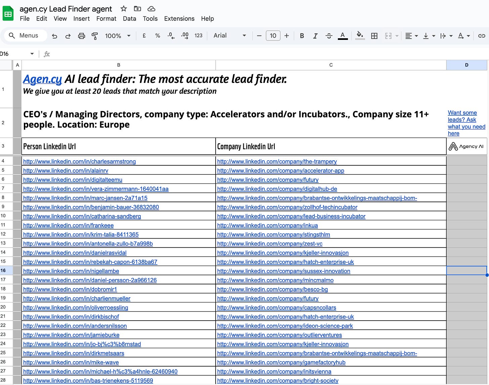Open the Data menu
The width and height of the screenshot is (489, 385).
129,18
